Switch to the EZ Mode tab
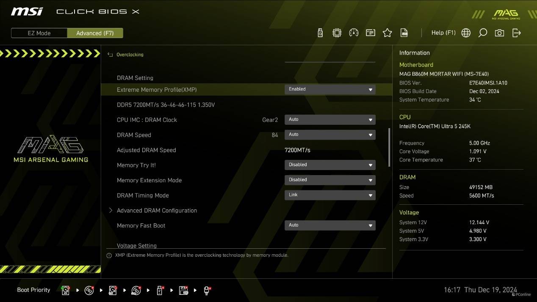The width and height of the screenshot is (537, 302). pos(39,33)
